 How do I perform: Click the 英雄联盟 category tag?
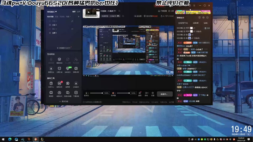point(110,16)
